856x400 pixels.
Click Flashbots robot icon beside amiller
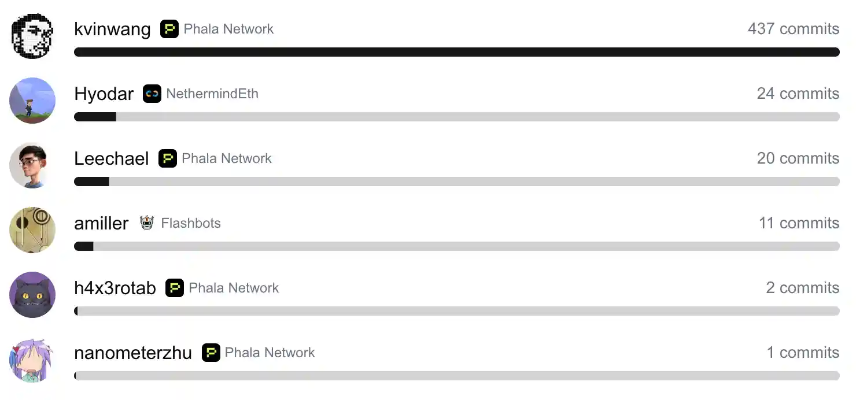tap(147, 223)
